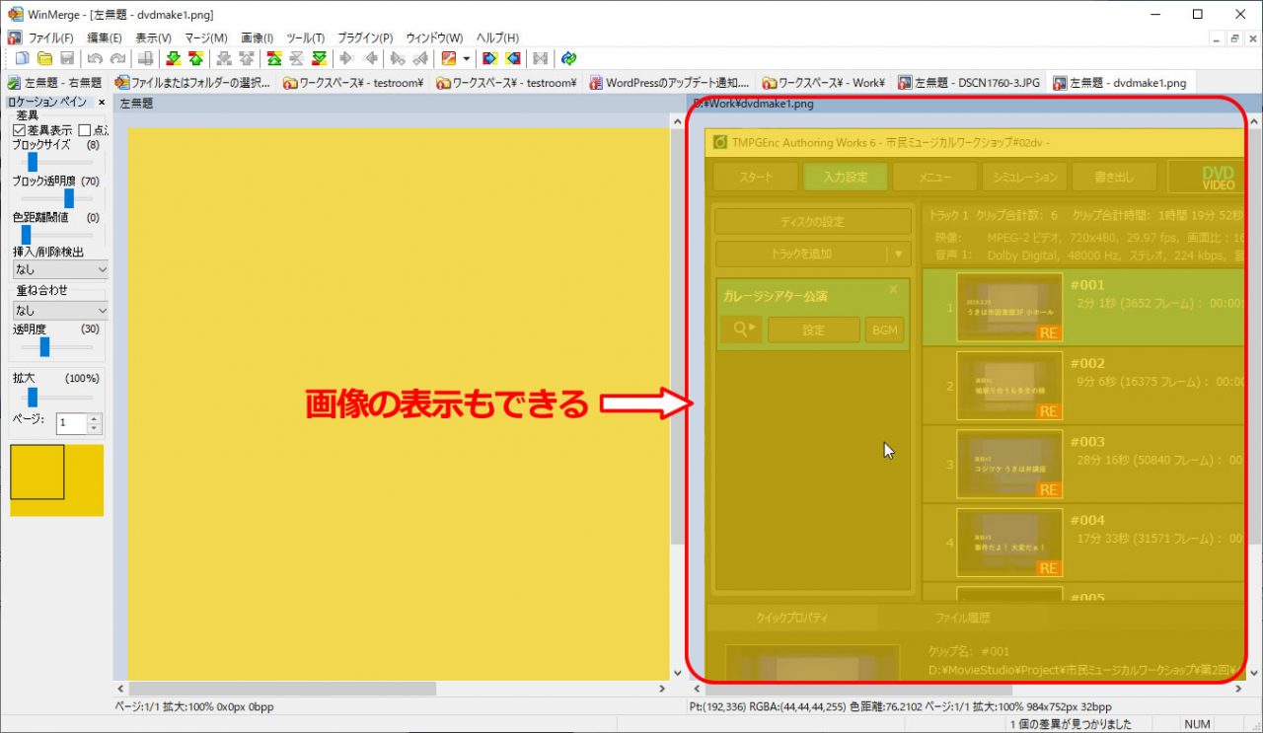The height and width of the screenshot is (733, 1263).
Task: Decrease page number with stepper down arrow
Action: pos(94,428)
